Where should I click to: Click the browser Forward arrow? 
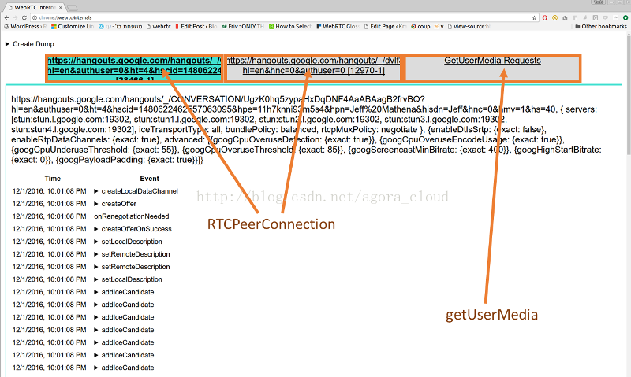pyautogui.click(x=15, y=17)
